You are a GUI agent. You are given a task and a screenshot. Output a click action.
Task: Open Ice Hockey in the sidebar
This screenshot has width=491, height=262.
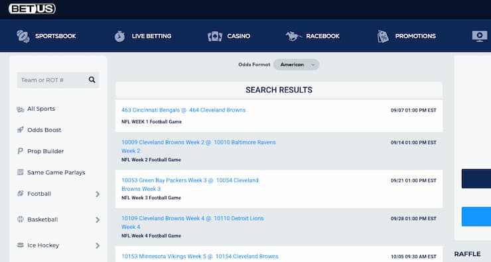(x=43, y=245)
